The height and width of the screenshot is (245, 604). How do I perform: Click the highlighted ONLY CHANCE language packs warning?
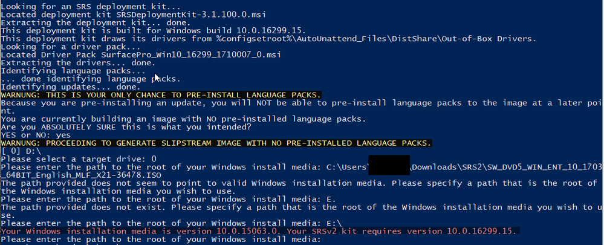click(161, 95)
